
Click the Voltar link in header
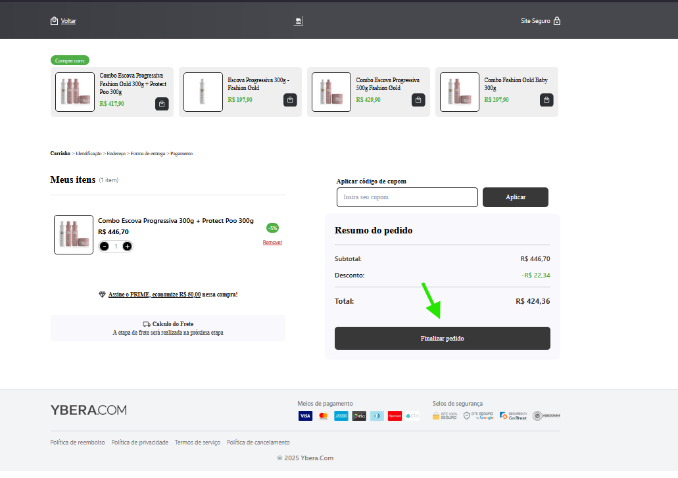click(x=68, y=21)
